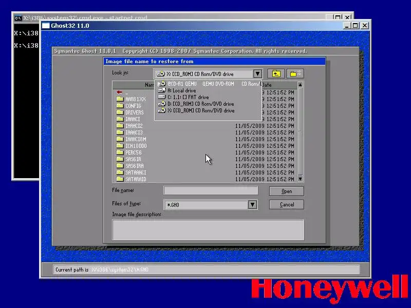Click the SATARAID row date 11/05/2009
Image resolution: width=411 pixels, height=308 pixels.
click(x=250, y=179)
